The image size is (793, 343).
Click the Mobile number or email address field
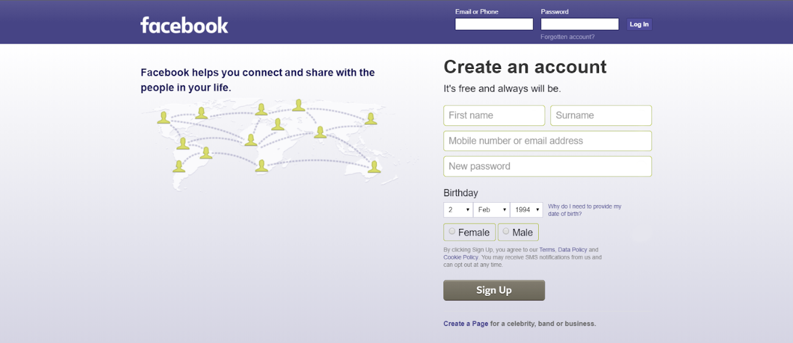coord(548,141)
